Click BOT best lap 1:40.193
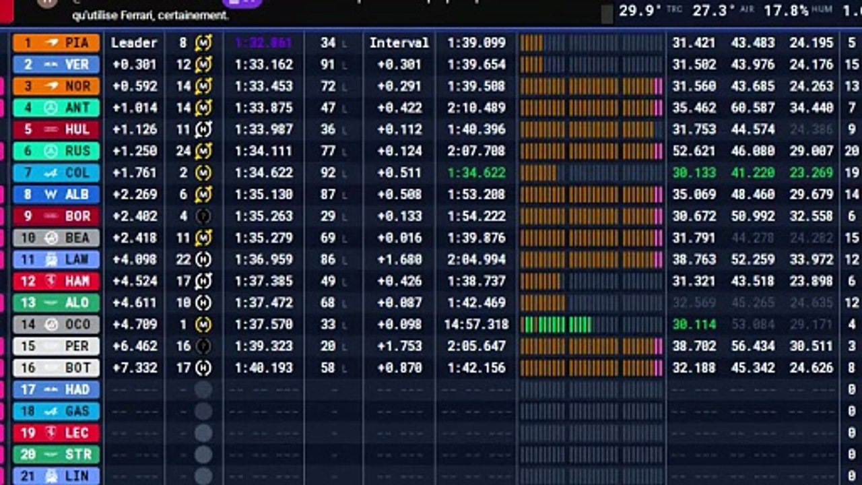Image resolution: width=862 pixels, height=485 pixels. tap(263, 368)
